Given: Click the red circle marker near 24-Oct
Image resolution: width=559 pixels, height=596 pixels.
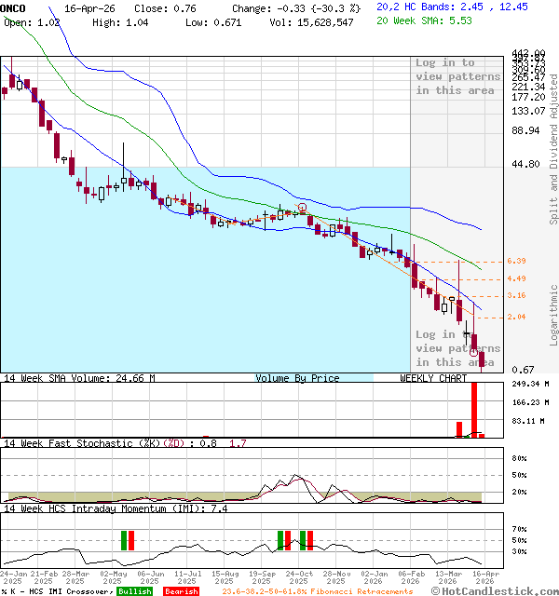Looking at the screenshot, I should pyautogui.click(x=302, y=207).
